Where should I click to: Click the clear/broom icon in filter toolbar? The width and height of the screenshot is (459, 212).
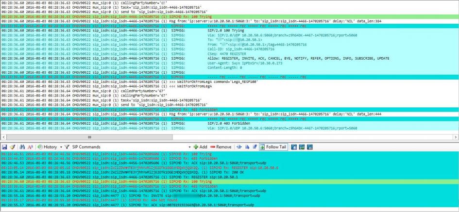coord(13,147)
